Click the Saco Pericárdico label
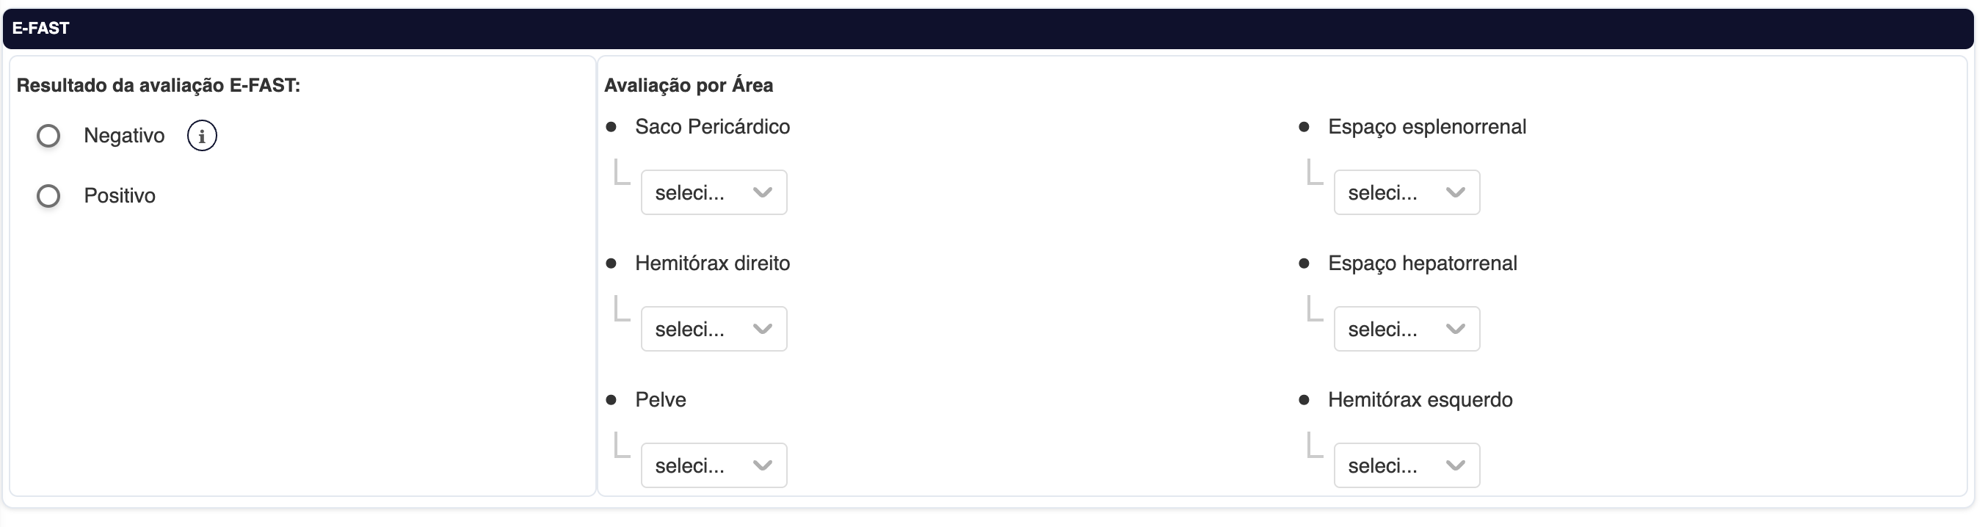The width and height of the screenshot is (1985, 527). point(712,127)
